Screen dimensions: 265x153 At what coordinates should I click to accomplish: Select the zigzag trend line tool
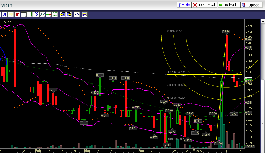[42, 15]
